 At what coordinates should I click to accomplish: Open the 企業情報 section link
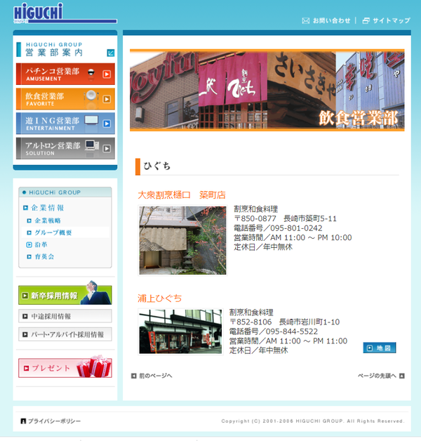point(48,208)
